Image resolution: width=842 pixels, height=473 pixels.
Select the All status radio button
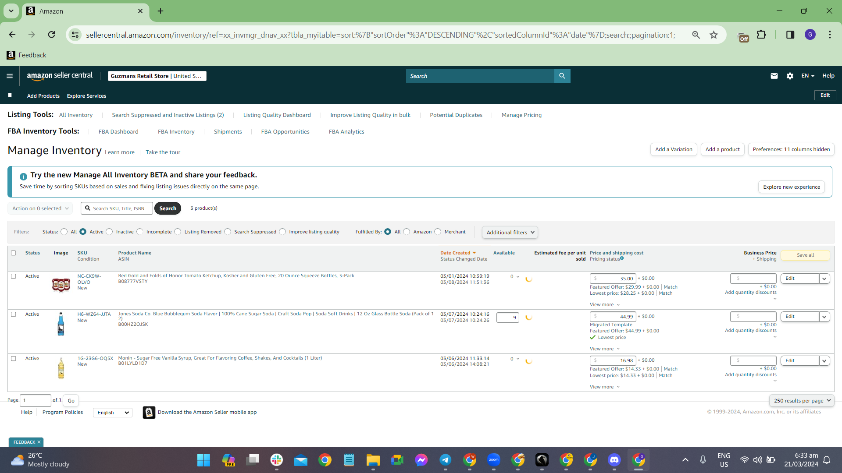tap(64, 232)
